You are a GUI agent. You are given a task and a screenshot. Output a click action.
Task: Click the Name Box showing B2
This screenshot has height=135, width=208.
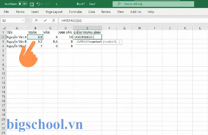11,20
